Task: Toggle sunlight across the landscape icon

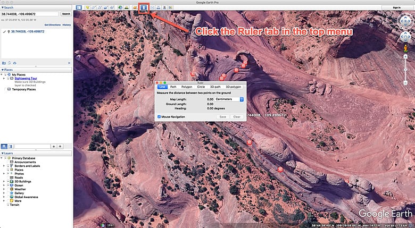Action: tap(127, 7)
